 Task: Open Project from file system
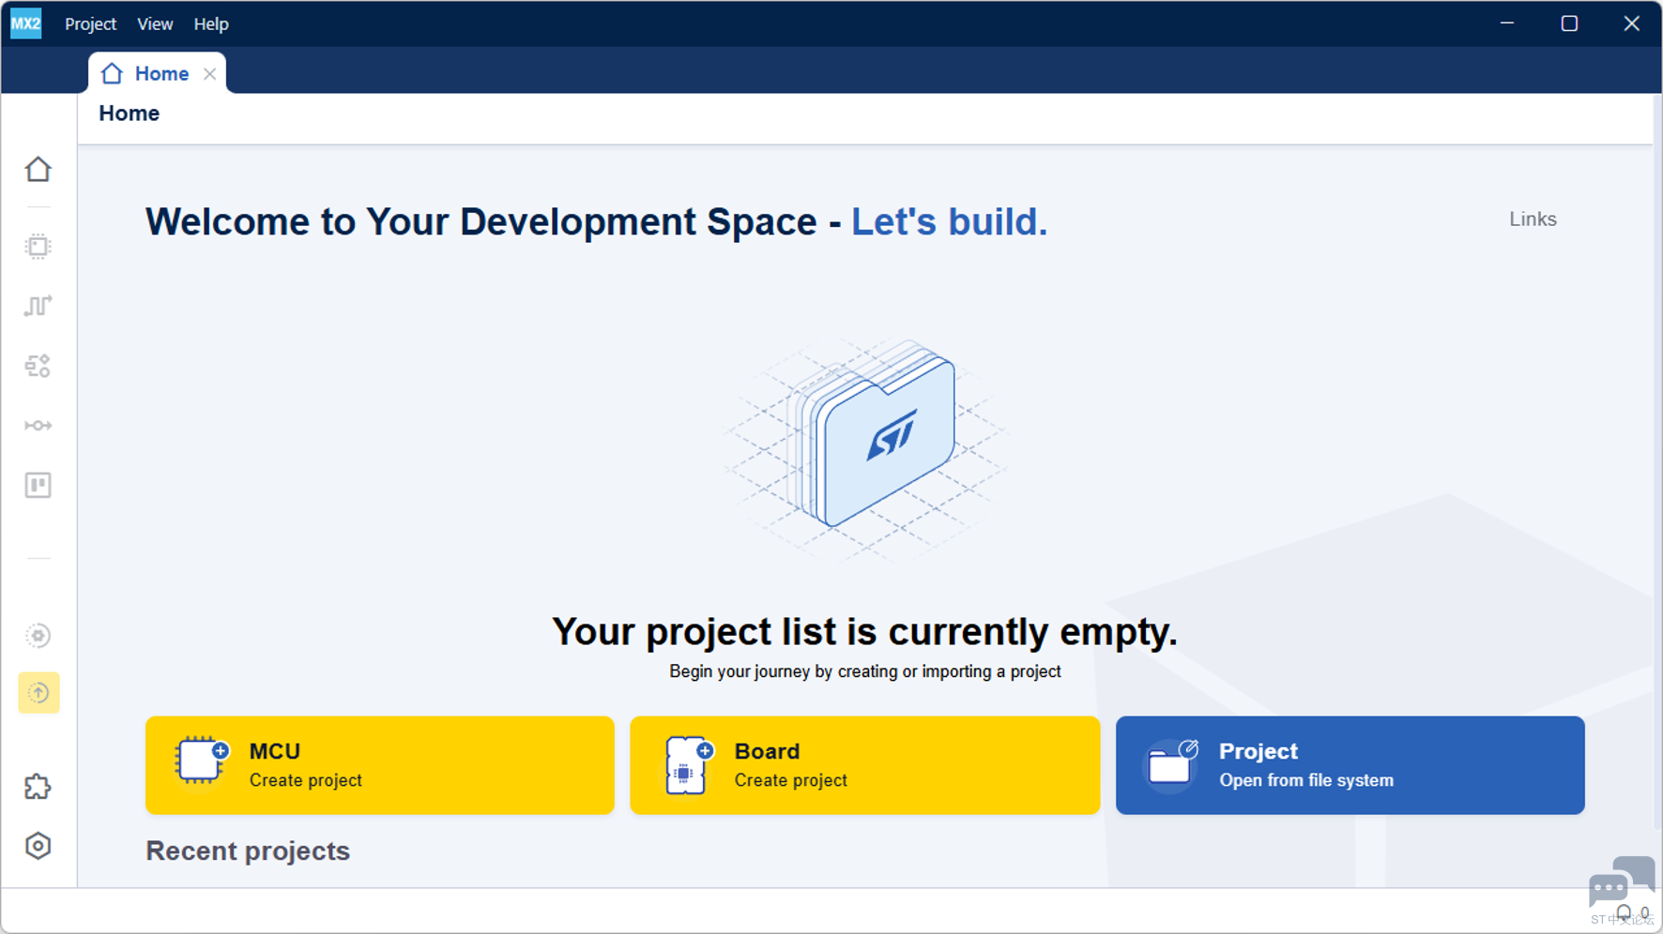point(1350,765)
